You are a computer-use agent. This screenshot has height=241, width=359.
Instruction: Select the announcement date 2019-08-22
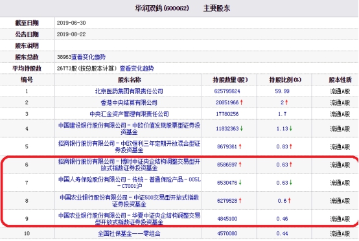coord(71,34)
